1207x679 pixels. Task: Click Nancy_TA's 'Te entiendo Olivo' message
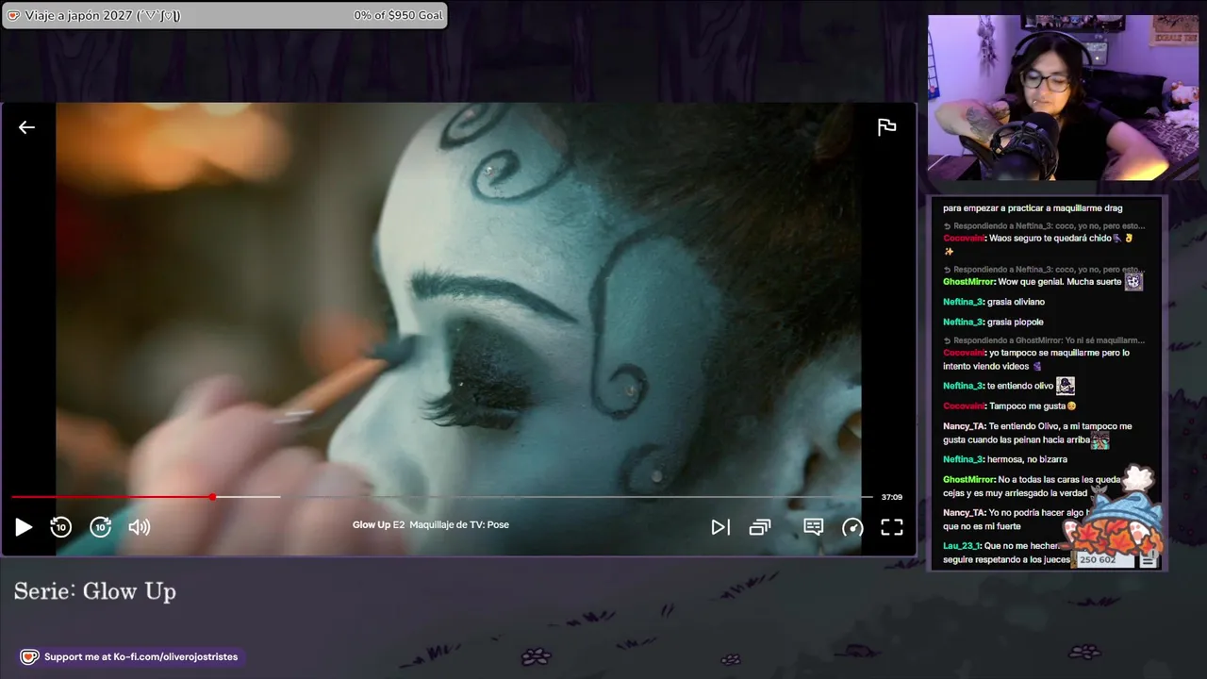click(x=1037, y=433)
